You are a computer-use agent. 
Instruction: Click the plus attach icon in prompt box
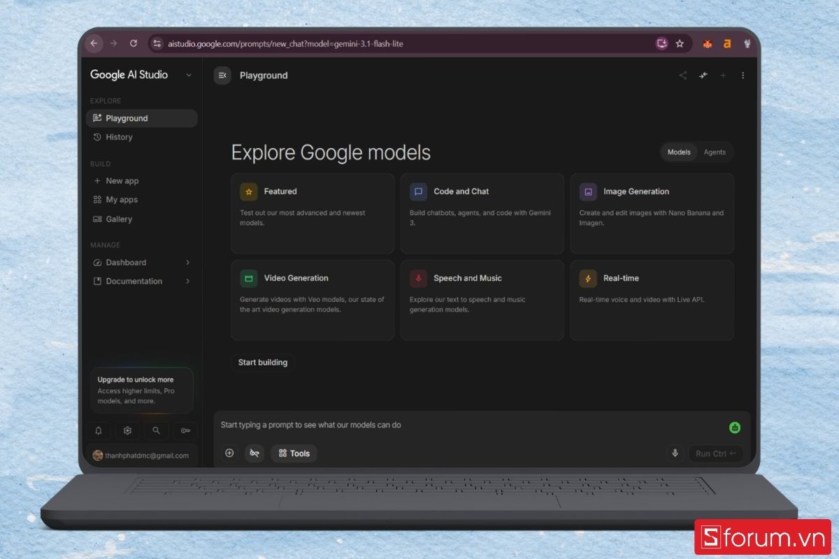point(229,453)
